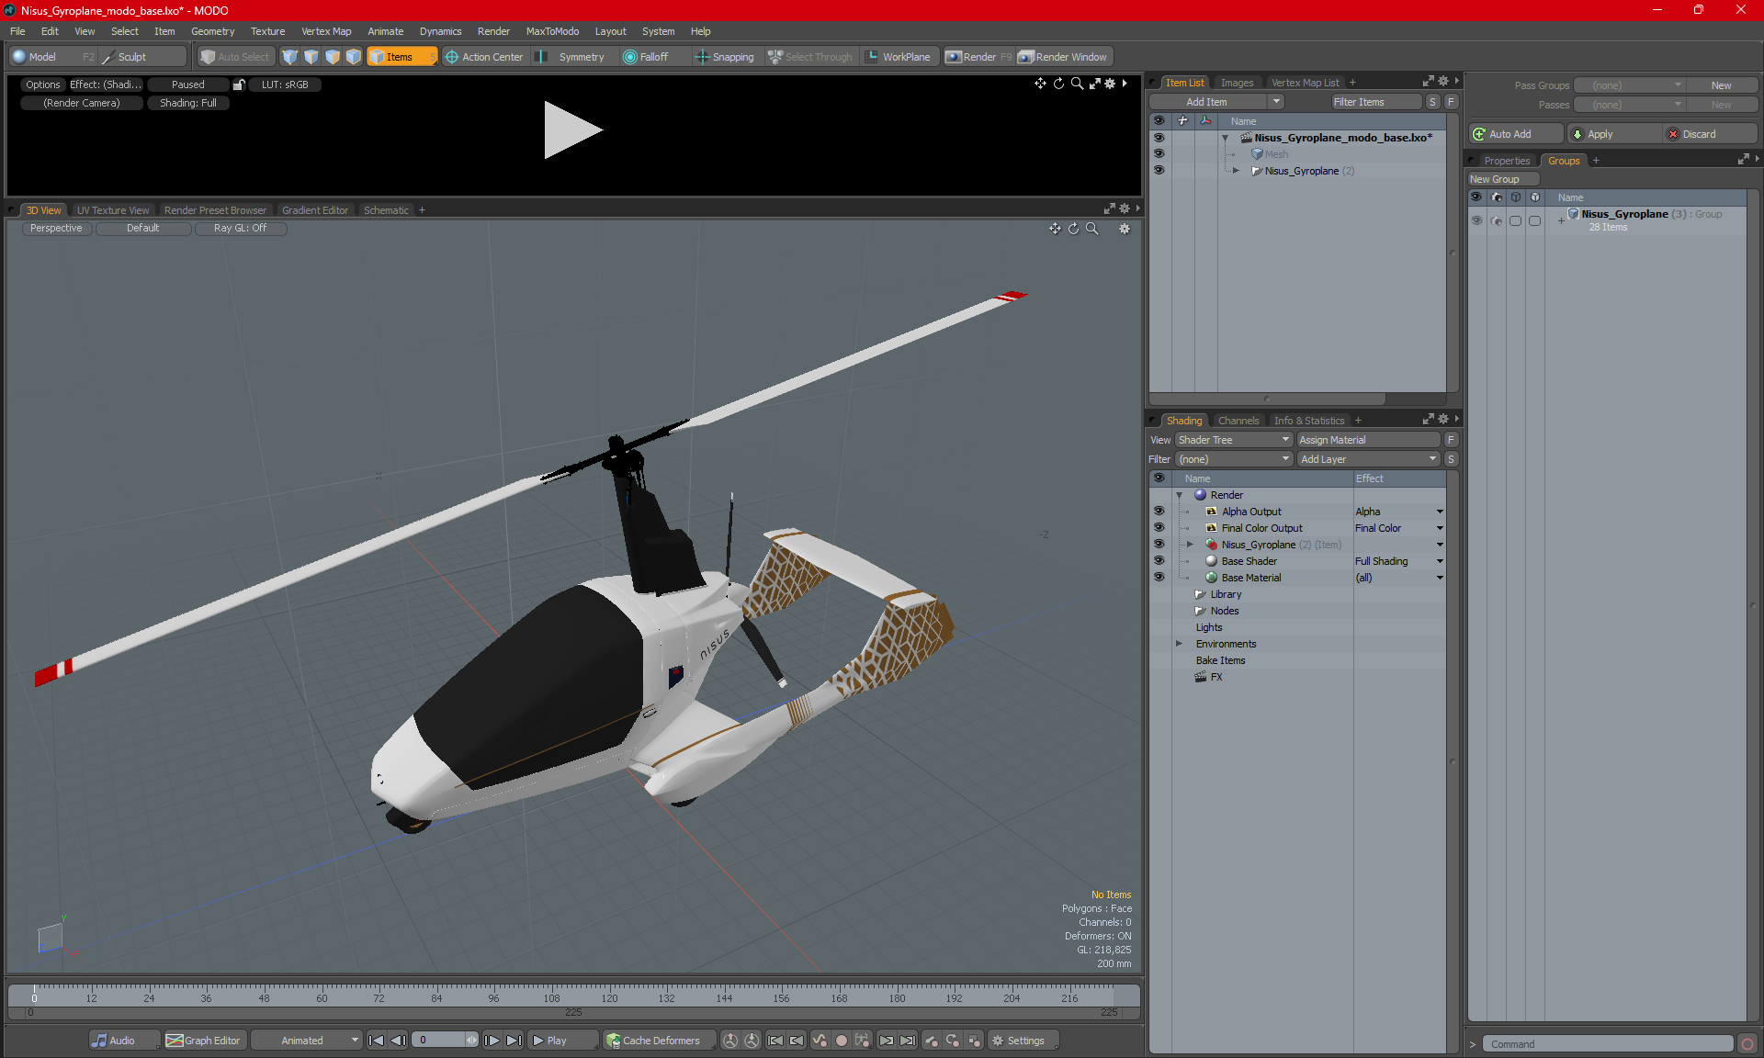
Task: Click the Command input field
Action: coord(1608,1044)
